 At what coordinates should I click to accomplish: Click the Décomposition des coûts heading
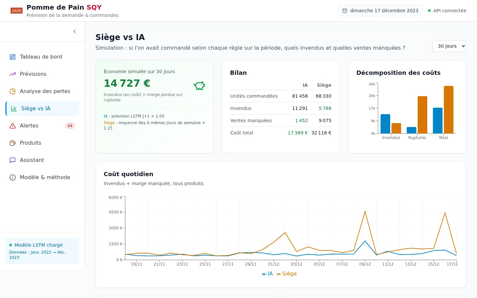click(398, 73)
